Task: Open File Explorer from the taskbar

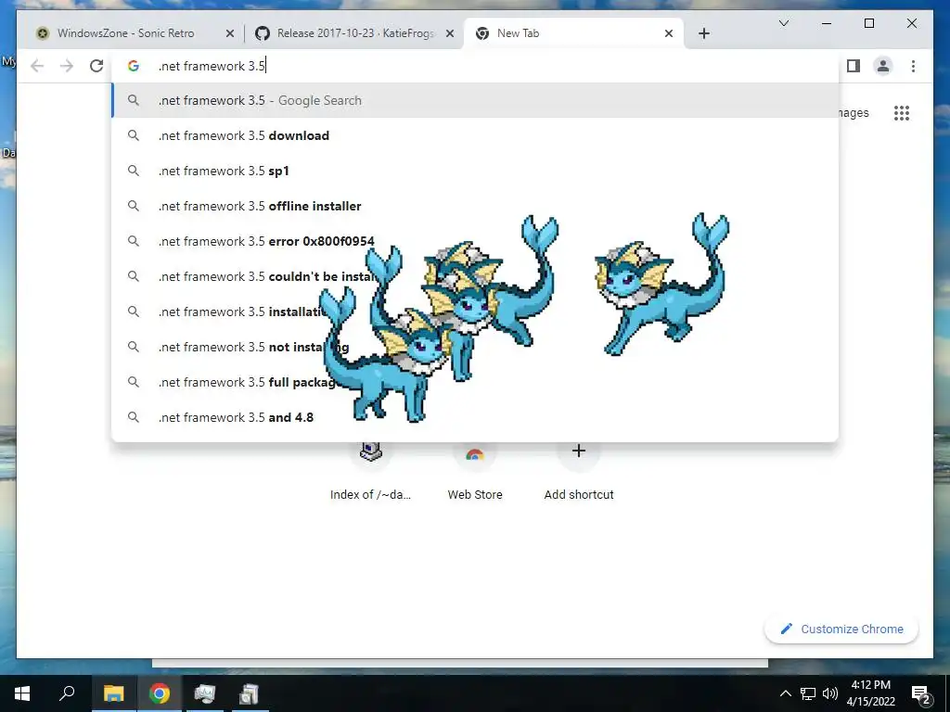Action: 113,693
